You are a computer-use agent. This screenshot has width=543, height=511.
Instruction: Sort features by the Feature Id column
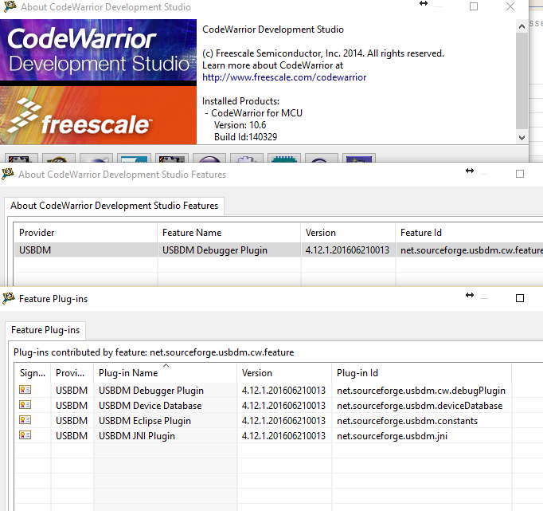[469, 233]
